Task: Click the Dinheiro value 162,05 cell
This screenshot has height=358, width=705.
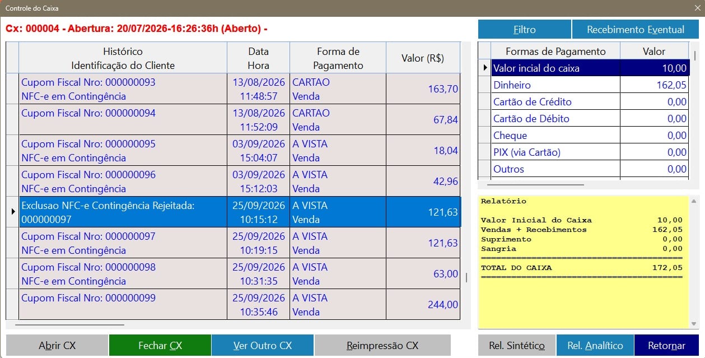Action: (655, 85)
